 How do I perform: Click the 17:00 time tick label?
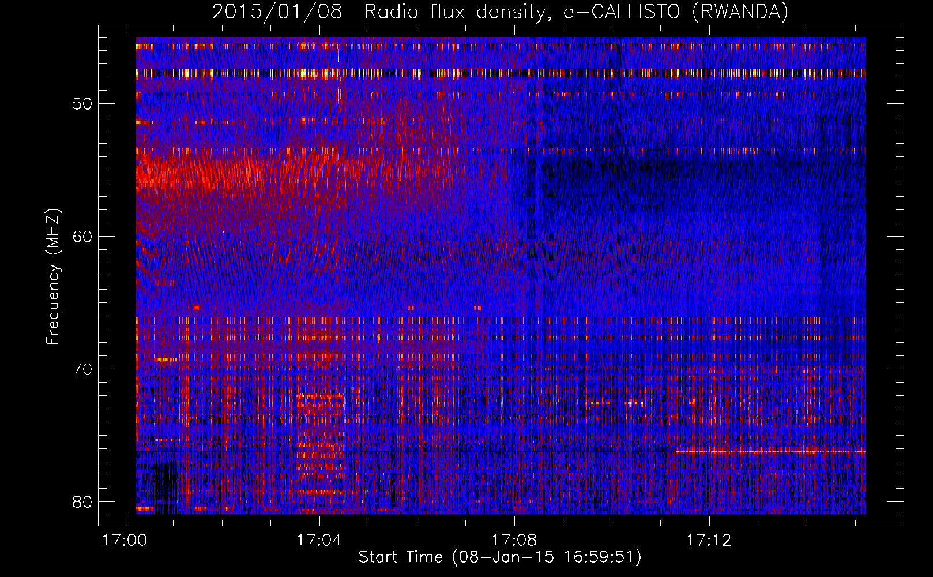[x=124, y=541]
